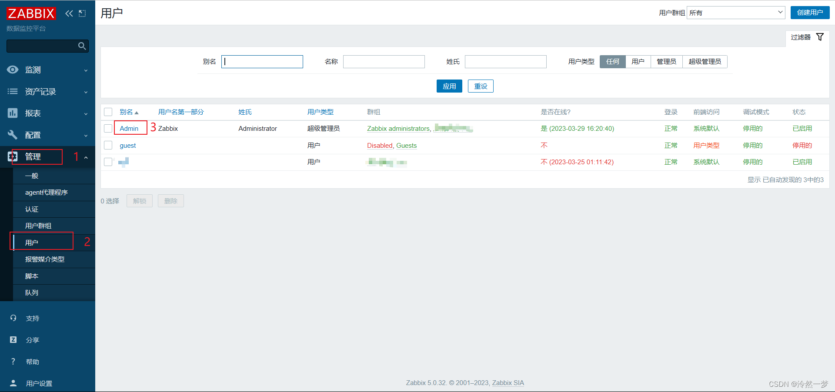Click the sidebar search magnifier icon
Screen dimensions: 835x392
pos(82,46)
